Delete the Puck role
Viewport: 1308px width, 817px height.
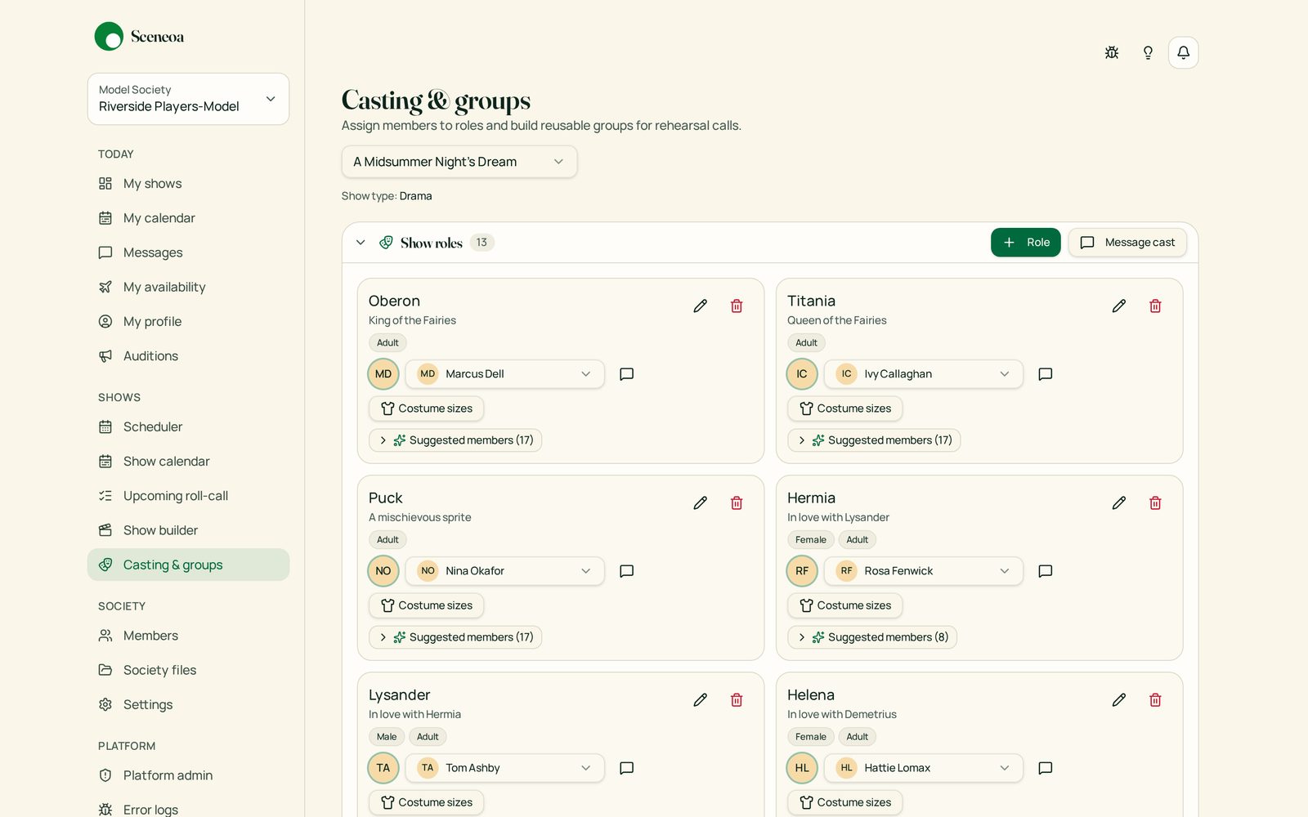[737, 502]
